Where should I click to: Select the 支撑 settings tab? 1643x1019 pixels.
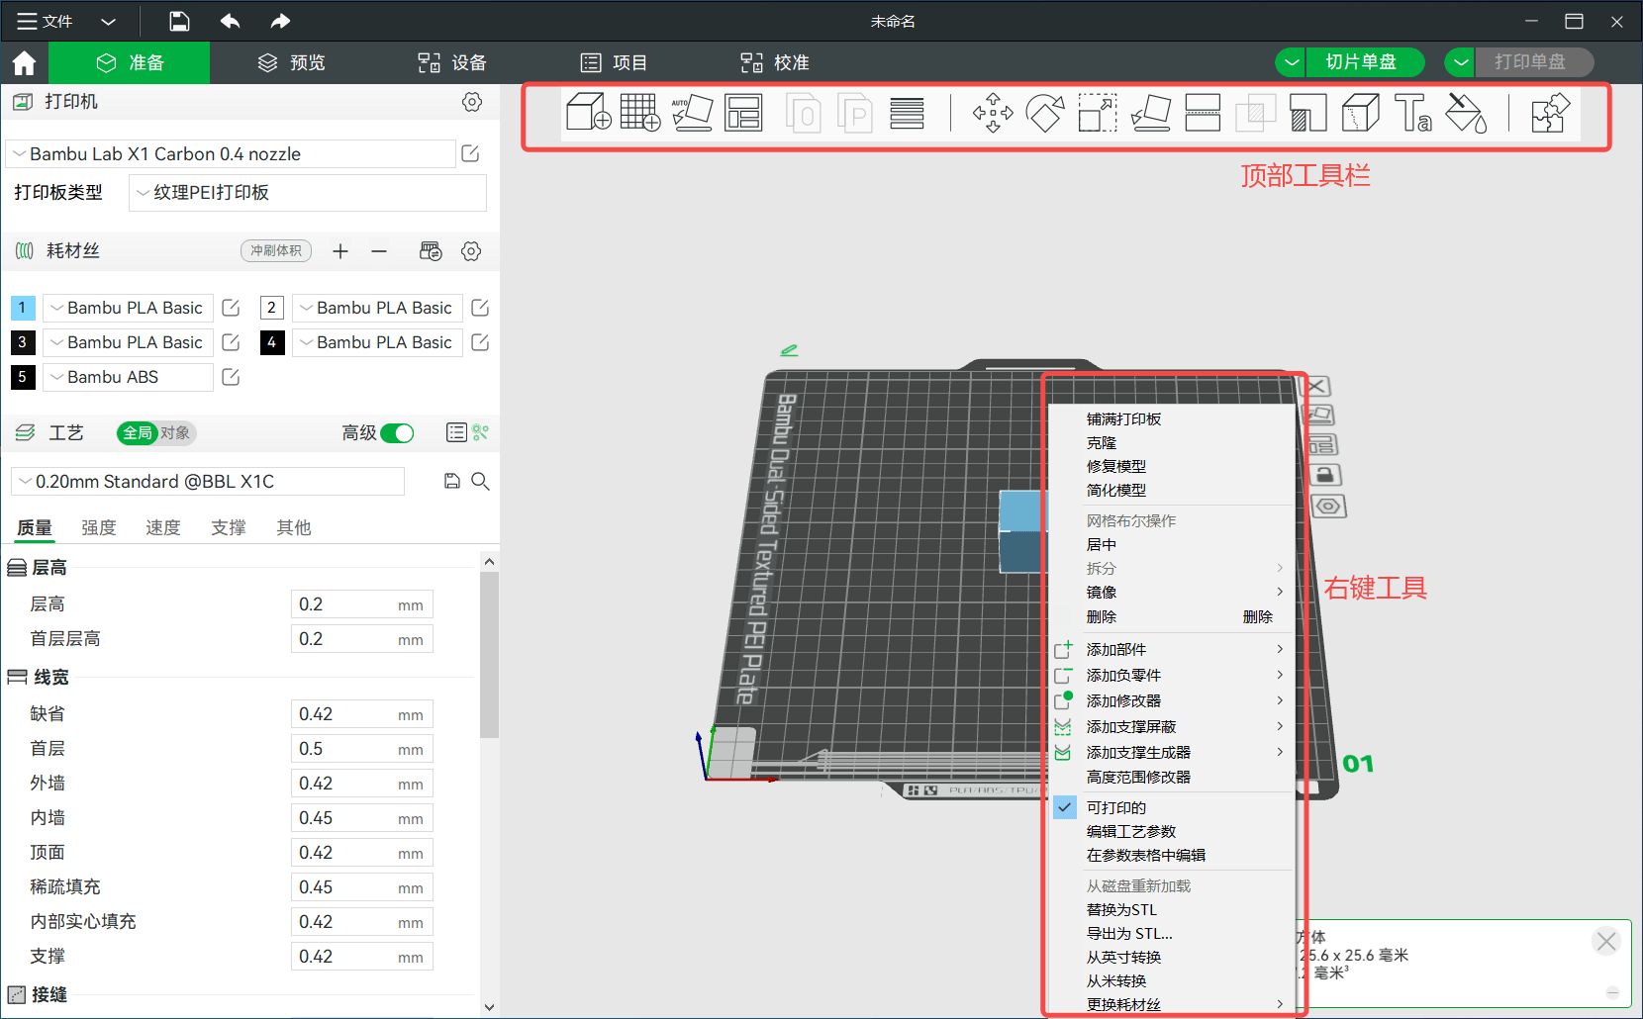228,528
